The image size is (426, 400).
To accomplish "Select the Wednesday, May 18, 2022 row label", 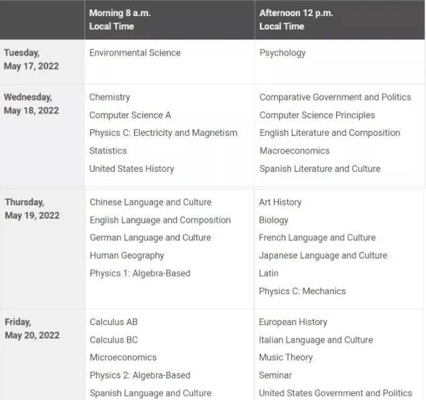I will (31, 104).
